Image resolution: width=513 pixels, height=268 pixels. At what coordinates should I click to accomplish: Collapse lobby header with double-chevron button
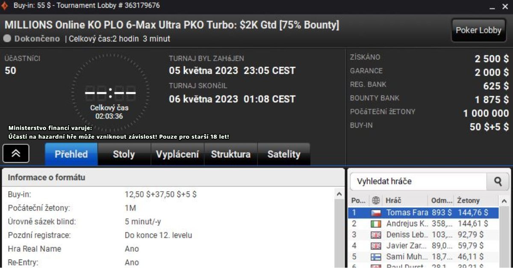click(16, 154)
